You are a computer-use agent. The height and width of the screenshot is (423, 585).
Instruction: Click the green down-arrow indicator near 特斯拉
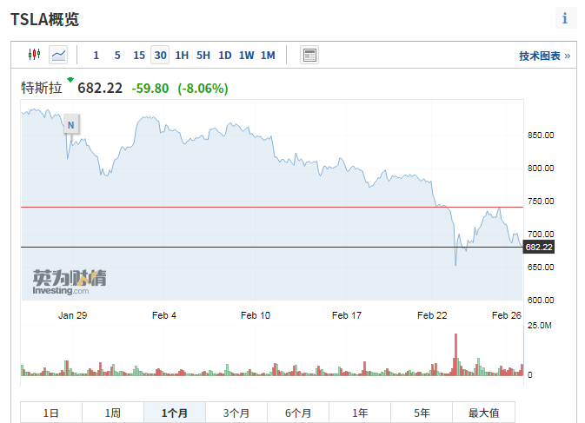click(x=70, y=79)
